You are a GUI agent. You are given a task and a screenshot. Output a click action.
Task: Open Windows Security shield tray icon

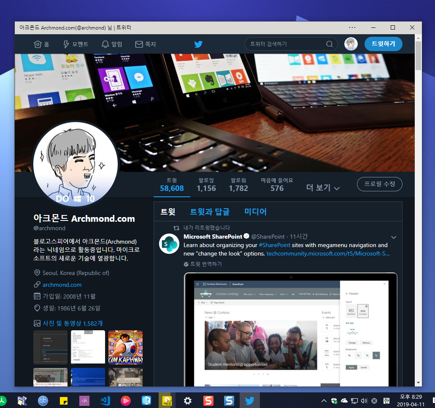[x=334, y=401]
